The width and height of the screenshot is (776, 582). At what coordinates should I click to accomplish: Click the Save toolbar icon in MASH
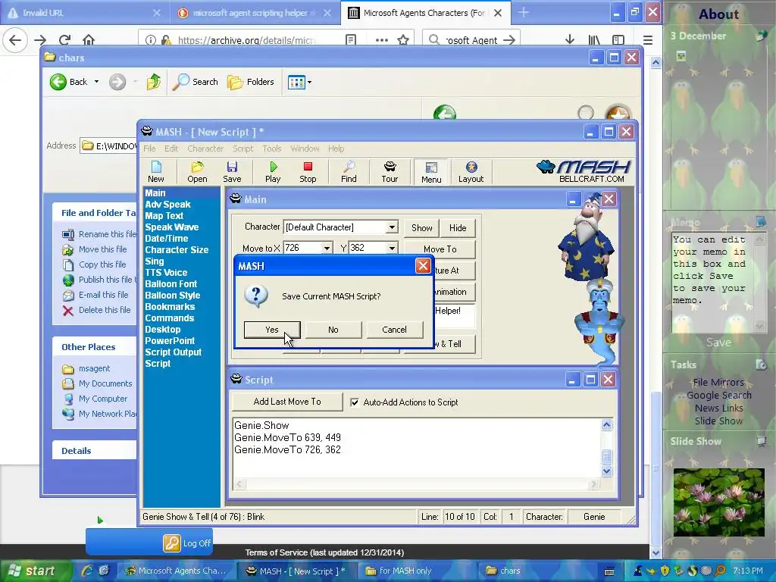(232, 172)
